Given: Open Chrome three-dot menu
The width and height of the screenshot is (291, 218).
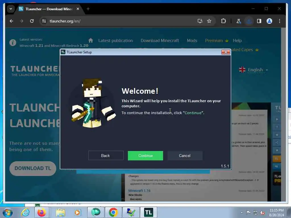Looking at the screenshot, I should pyautogui.click(x=280, y=21).
